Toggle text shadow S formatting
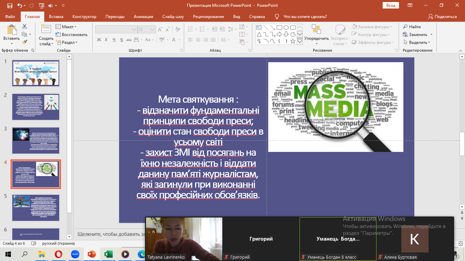The width and height of the screenshot is (465, 261). click(x=122, y=40)
